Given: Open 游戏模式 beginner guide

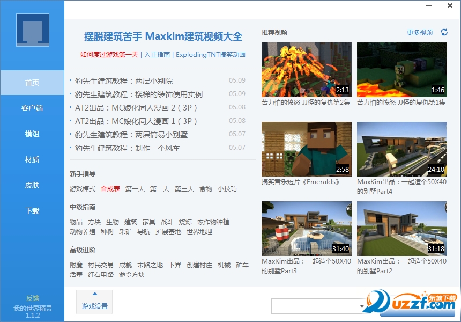Looking at the screenshot, I should pyautogui.click(x=83, y=189).
